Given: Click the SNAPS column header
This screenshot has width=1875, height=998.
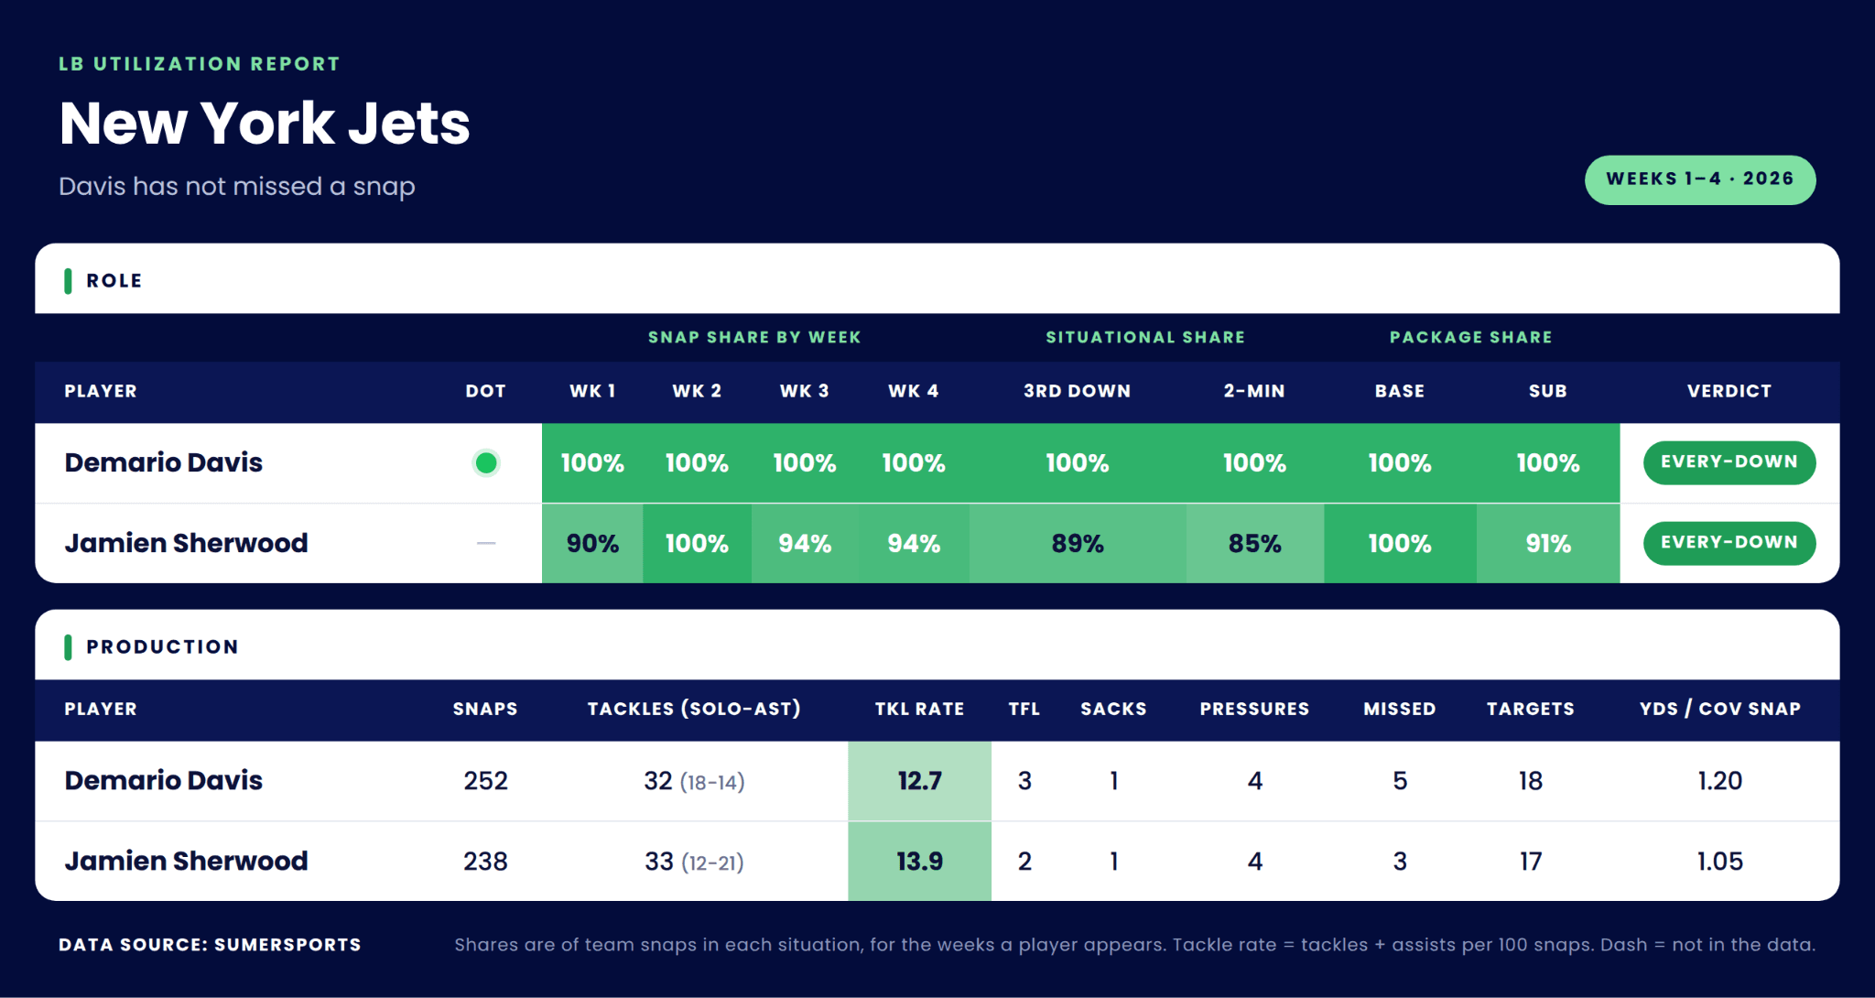Looking at the screenshot, I should tap(485, 709).
